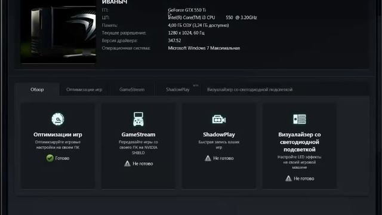Select Визуалайзер со светодиодной подсветкой card heading
382x215 pixels.
pyautogui.click(x=300, y=142)
